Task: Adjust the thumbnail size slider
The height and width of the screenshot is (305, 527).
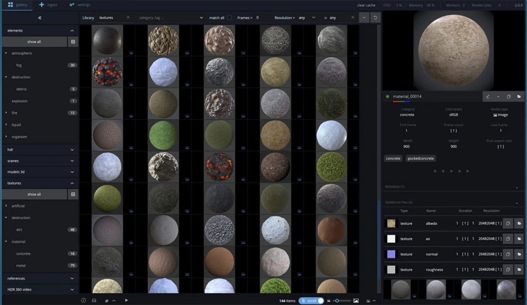Action: tap(341, 301)
